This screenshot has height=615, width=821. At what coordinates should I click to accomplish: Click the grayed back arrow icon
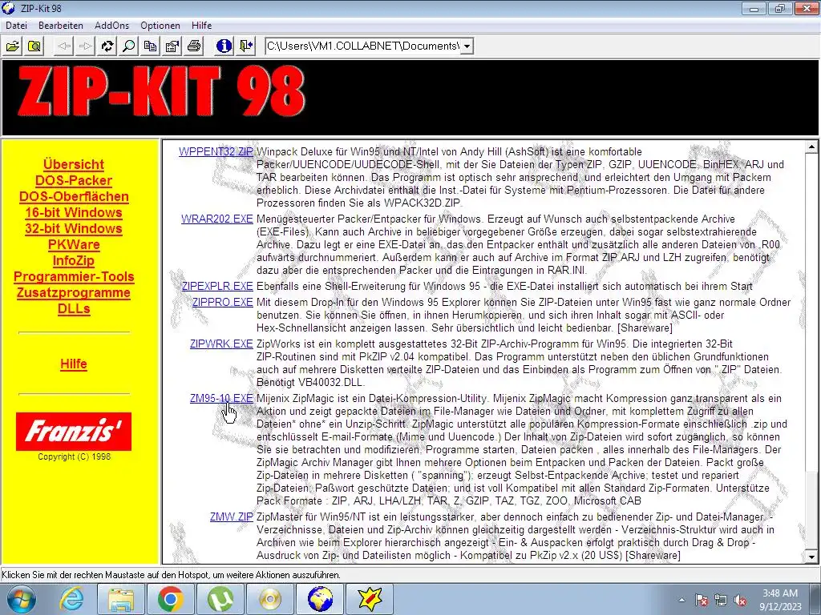(x=64, y=46)
